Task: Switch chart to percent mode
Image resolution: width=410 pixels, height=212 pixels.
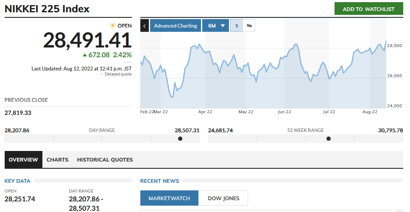Action: (x=249, y=25)
